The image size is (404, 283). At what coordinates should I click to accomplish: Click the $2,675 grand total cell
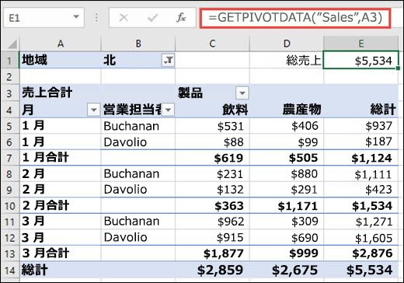pyautogui.click(x=287, y=271)
